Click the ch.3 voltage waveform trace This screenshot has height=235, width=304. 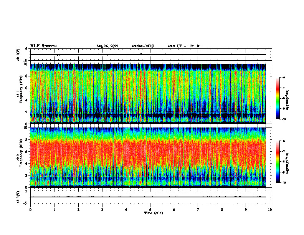[x=148, y=197]
